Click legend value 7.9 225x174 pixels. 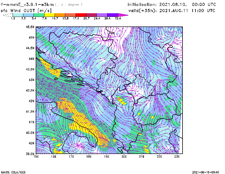click(x=44, y=18)
